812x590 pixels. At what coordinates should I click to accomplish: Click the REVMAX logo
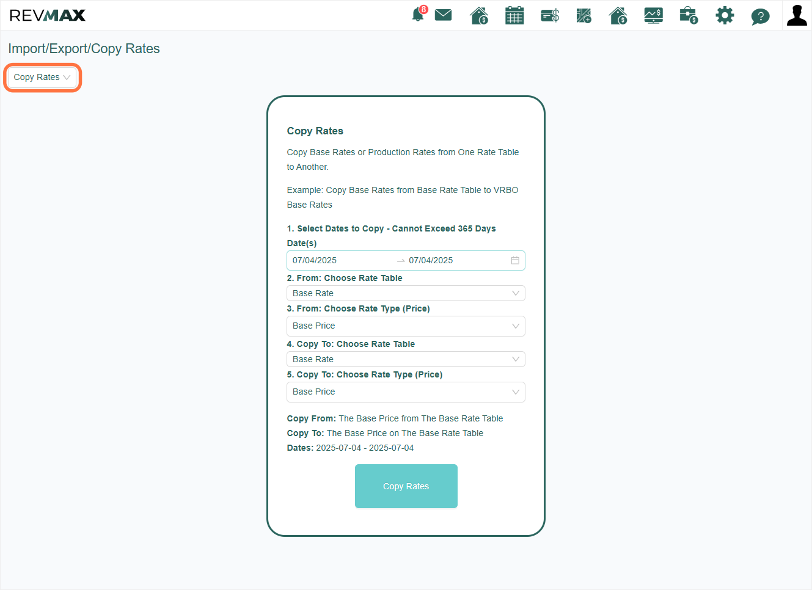[48, 15]
